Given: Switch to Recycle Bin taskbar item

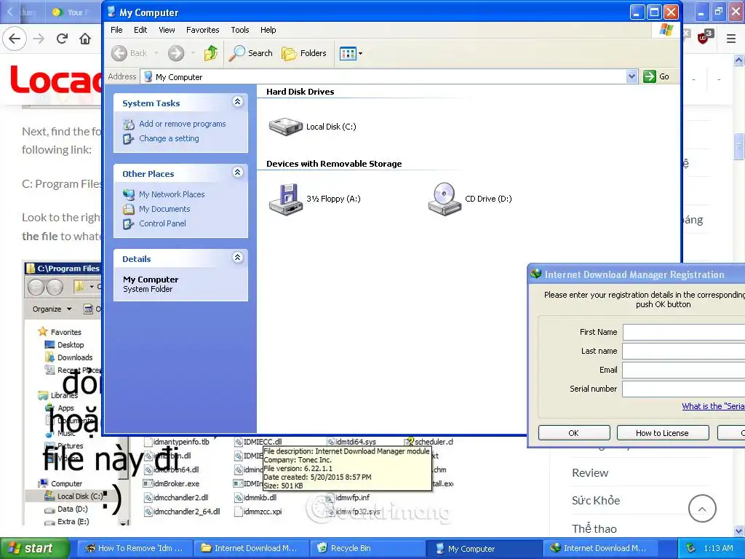Looking at the screenshot, I should click(x=367, y=549).
